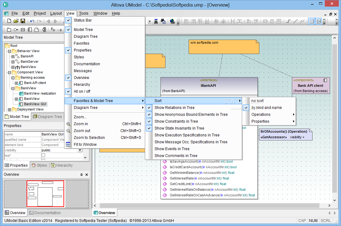The height and width of the screenshot is (226, 341).
Task: Switch to the Documentation tab
Action: point(45,213)
